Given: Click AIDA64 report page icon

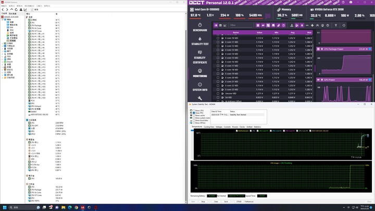Looking at the screenshot, I should coord(32,9).
